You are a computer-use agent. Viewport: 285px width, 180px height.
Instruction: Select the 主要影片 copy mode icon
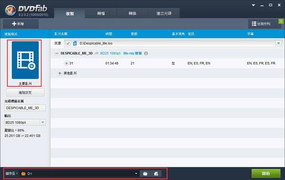coord(25,60)
